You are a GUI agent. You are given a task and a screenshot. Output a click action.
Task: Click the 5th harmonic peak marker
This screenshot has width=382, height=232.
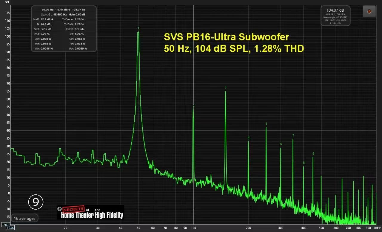[266, 124]
